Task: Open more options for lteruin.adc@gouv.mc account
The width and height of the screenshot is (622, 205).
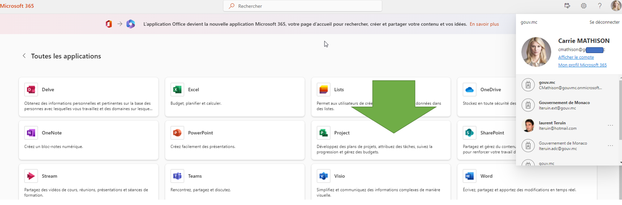Action: point(610,146)
